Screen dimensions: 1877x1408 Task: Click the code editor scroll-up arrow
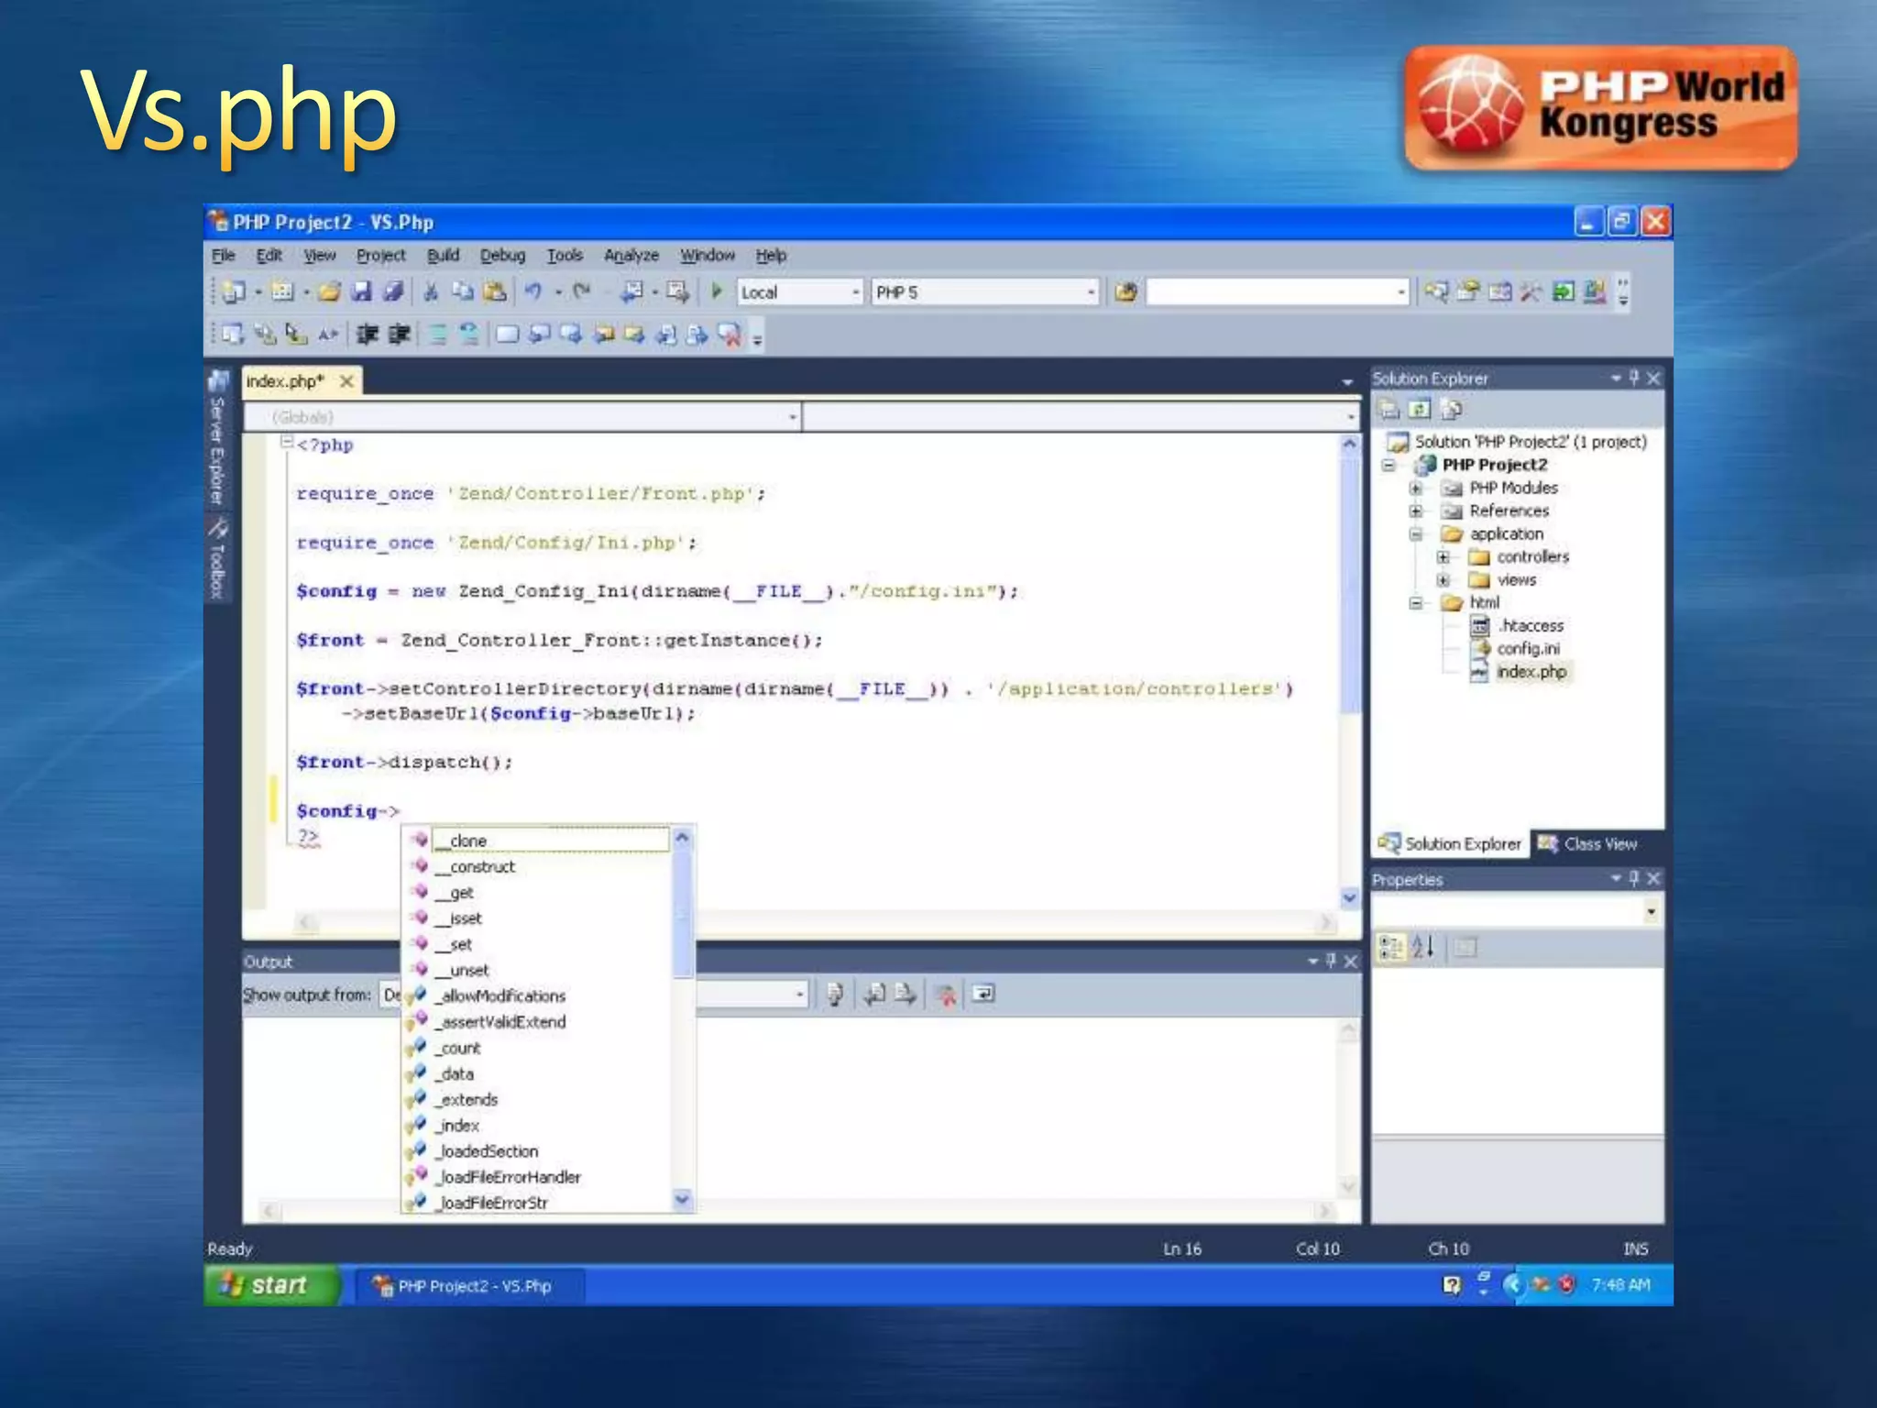1349,444
